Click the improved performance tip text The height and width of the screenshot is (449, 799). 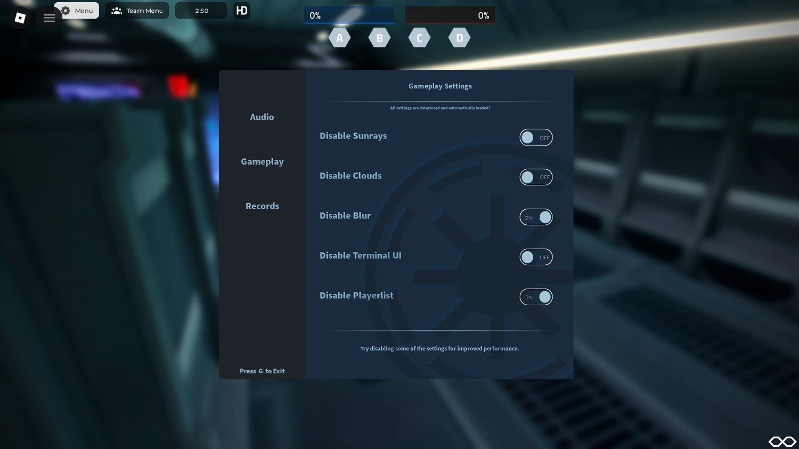click(439, 349)
